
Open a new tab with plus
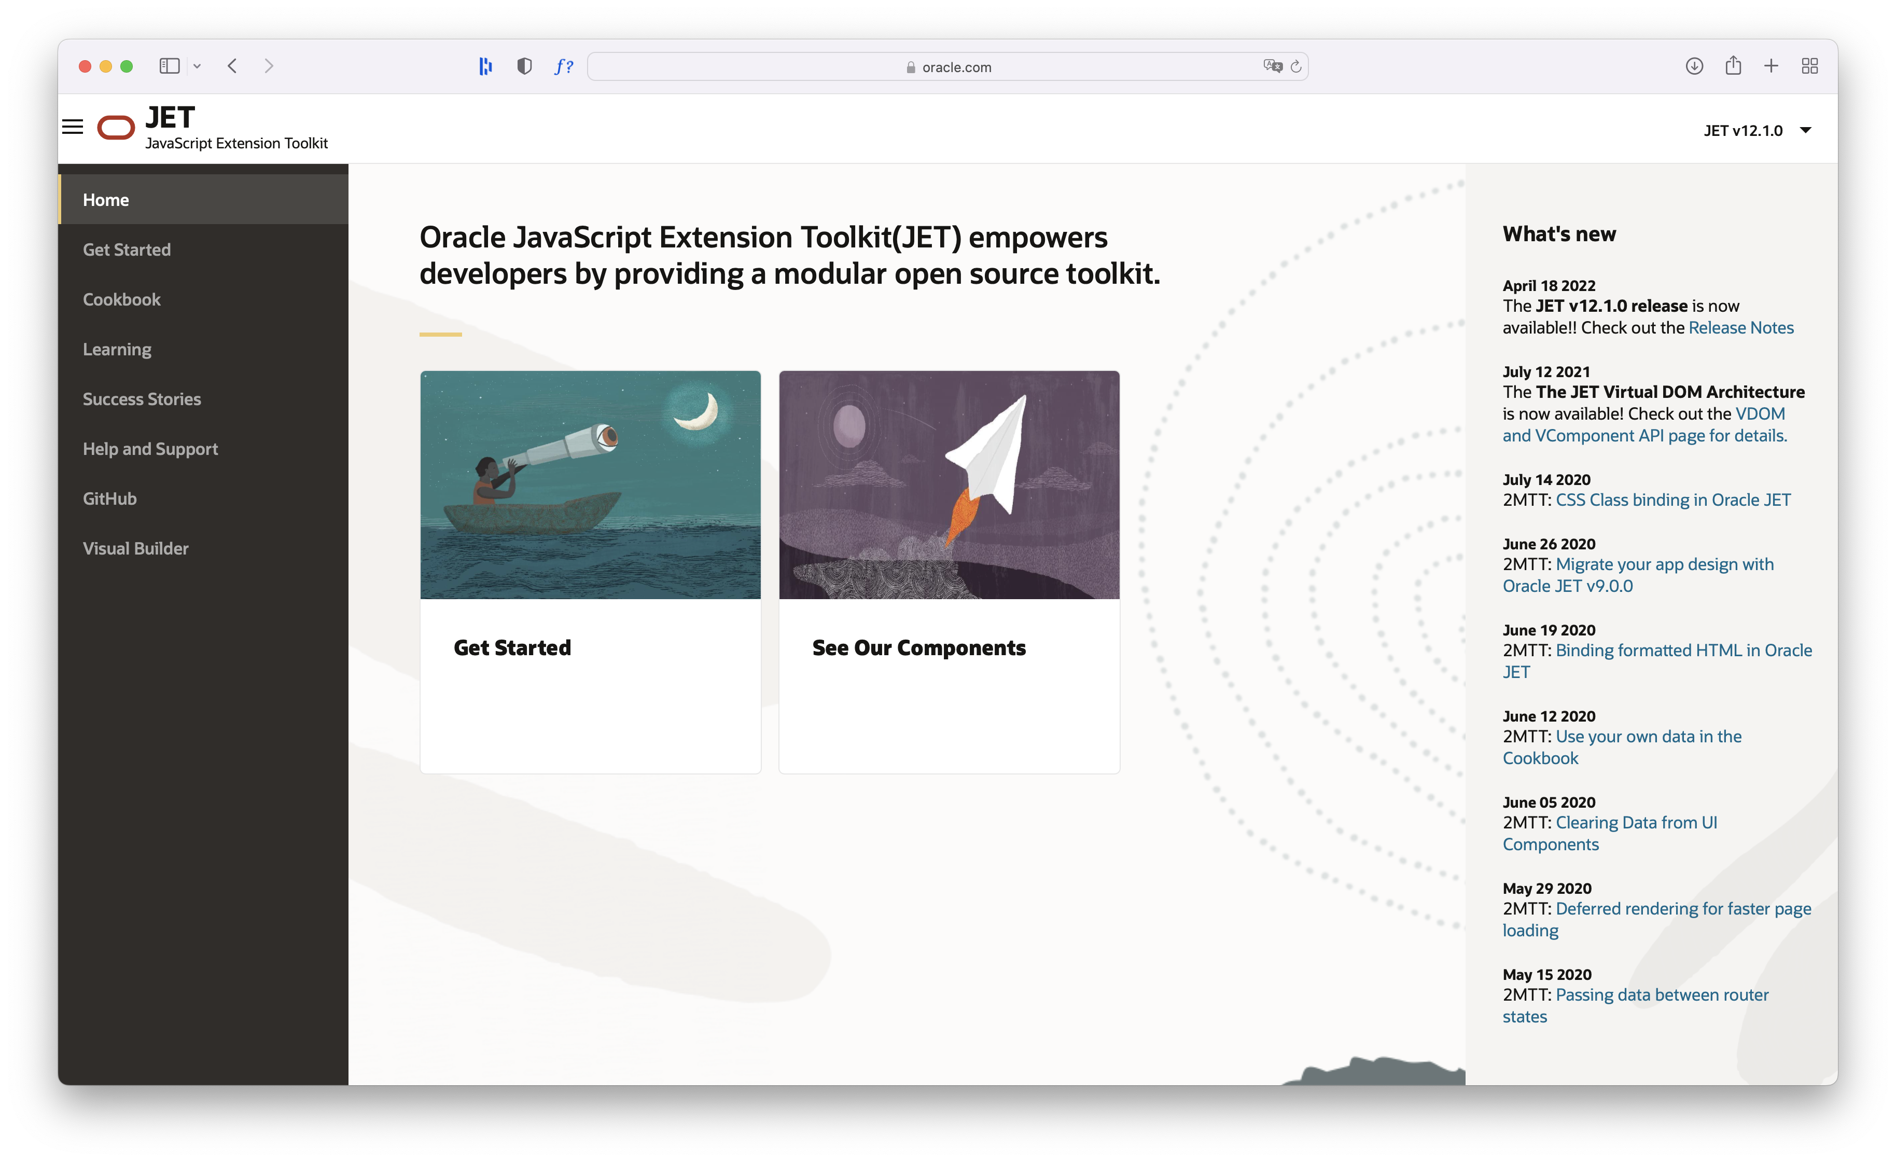click(x=1770, y=66)
